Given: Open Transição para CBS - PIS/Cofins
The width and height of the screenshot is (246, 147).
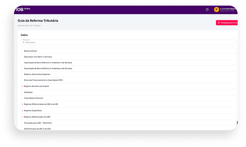Looking at the screenshot, I should click(x=128, y=123).
